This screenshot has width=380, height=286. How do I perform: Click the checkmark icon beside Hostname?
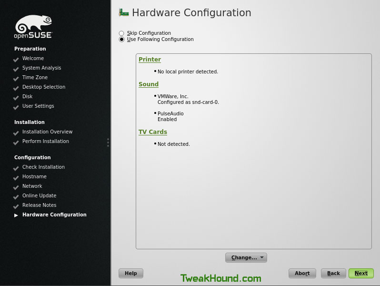click(x=16, y=178)
